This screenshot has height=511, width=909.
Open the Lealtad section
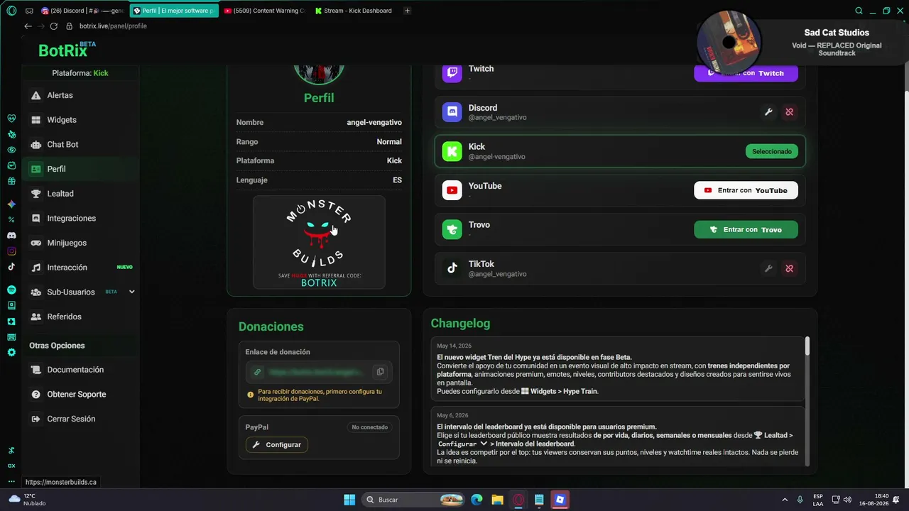click(x=60, y=194)
